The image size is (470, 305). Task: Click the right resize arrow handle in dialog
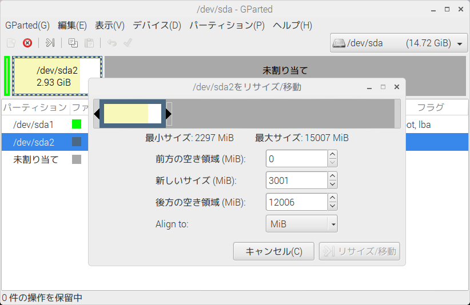click(x=169, y=114)
